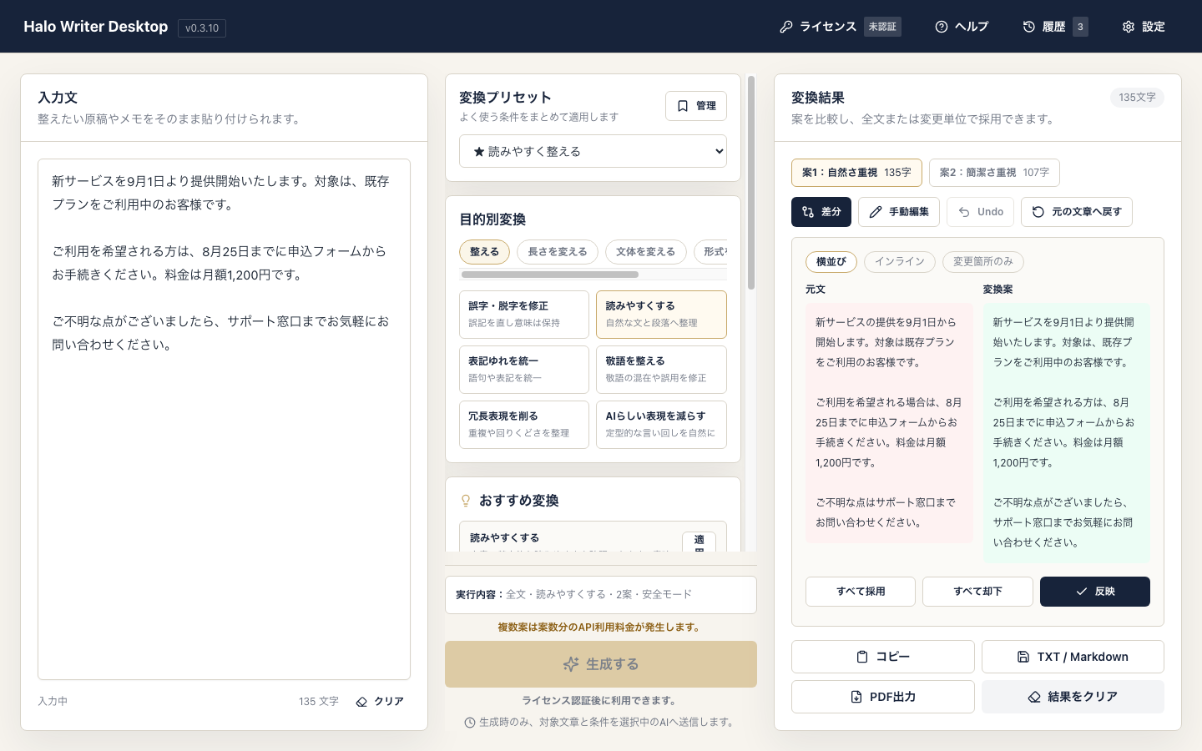
Task: Click the clock icon in the AI送信 notice
Action: pyautogui.click(x=470, y=723)
